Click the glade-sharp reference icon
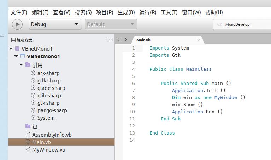The image size is (271, 160). (33, 88)
